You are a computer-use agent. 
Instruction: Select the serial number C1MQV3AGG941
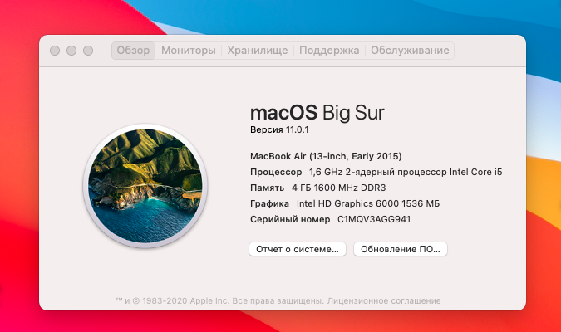[x=374, y=219]
